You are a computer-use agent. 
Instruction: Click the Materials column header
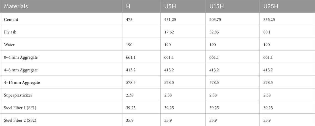pyautogui.click(x=17, y=6)
